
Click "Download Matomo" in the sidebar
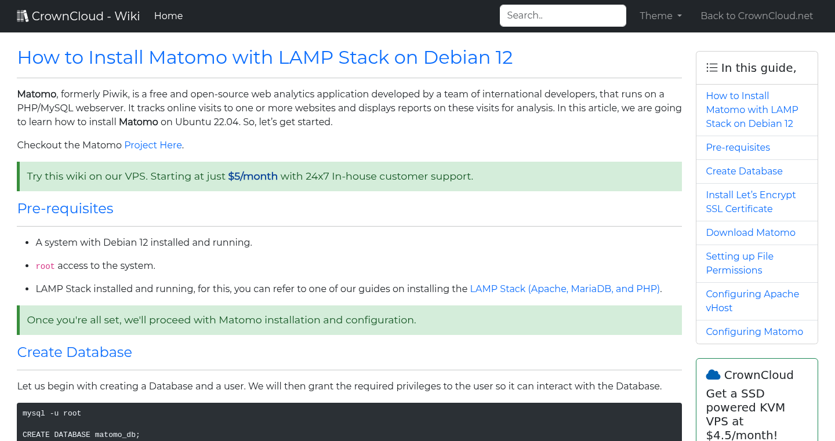click(x=750, y=232)
